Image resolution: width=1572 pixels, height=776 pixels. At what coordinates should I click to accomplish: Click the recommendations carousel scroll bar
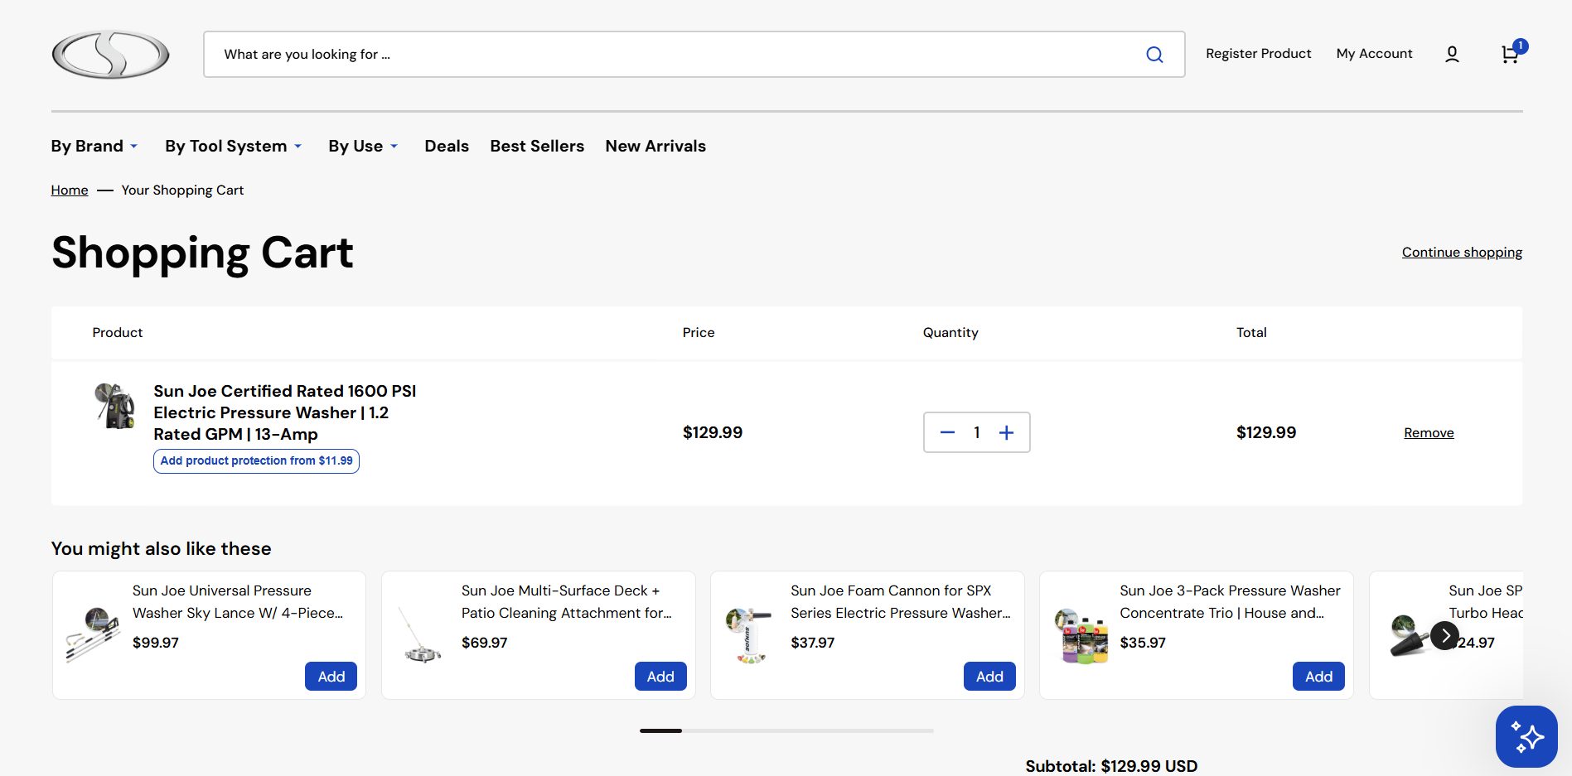786,730
